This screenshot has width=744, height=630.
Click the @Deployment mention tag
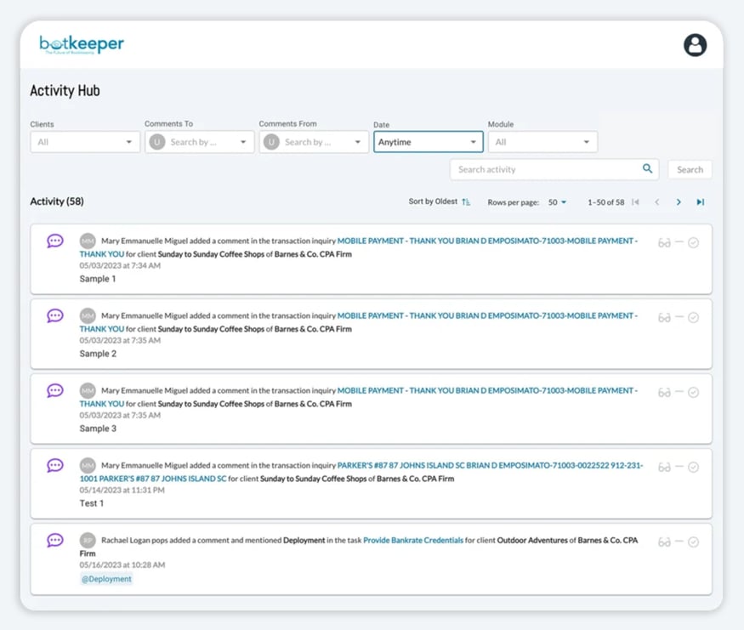coord(106,579)
